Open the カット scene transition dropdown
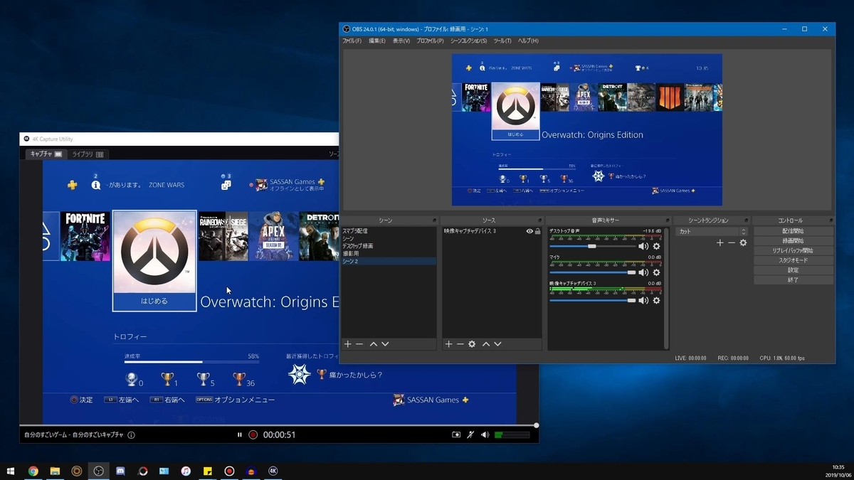Image resolution: width=854 pixels, height=480 pixels. coord(713,231)
